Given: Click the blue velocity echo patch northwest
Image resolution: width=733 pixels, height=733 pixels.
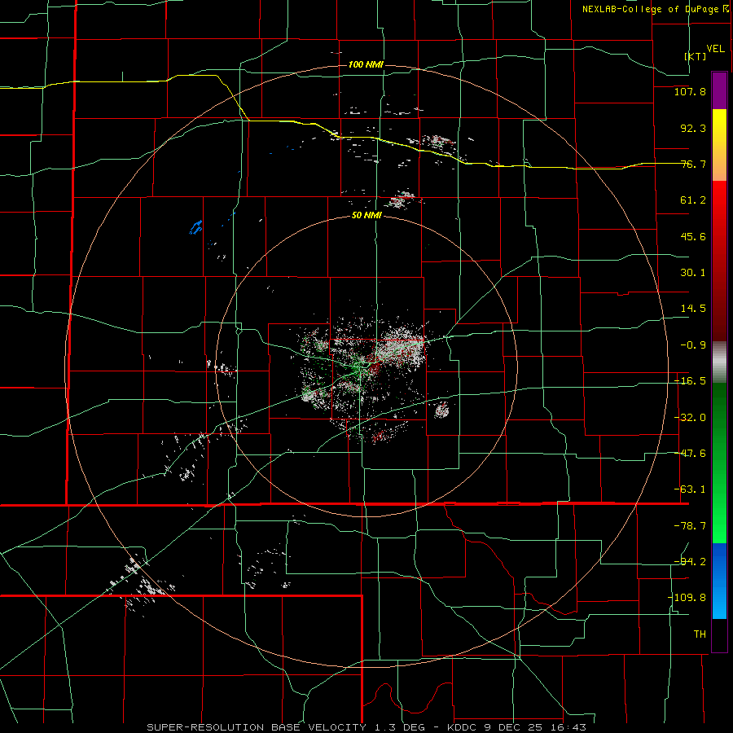Looking at the screenshot, I should click(x=195, y=228).
